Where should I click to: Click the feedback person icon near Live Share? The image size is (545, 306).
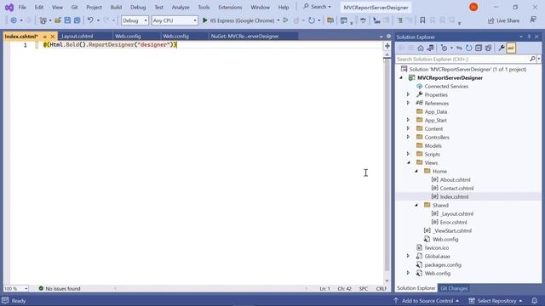pos(533,20)
